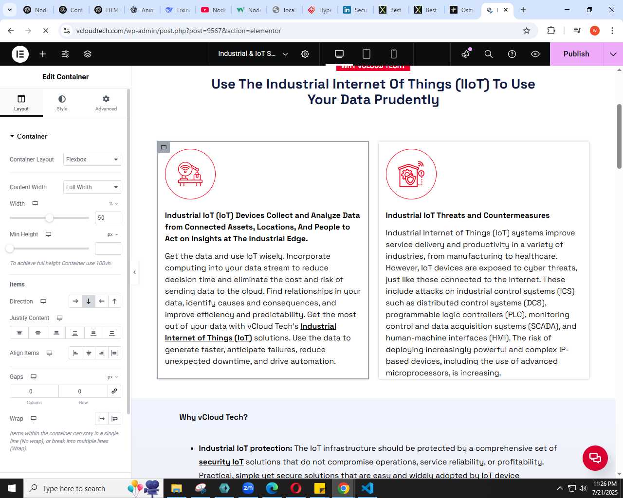The height and width of the screenshot is (498, 623).
Task: Set direction to row (right arrow)
Action: [75, 302]
